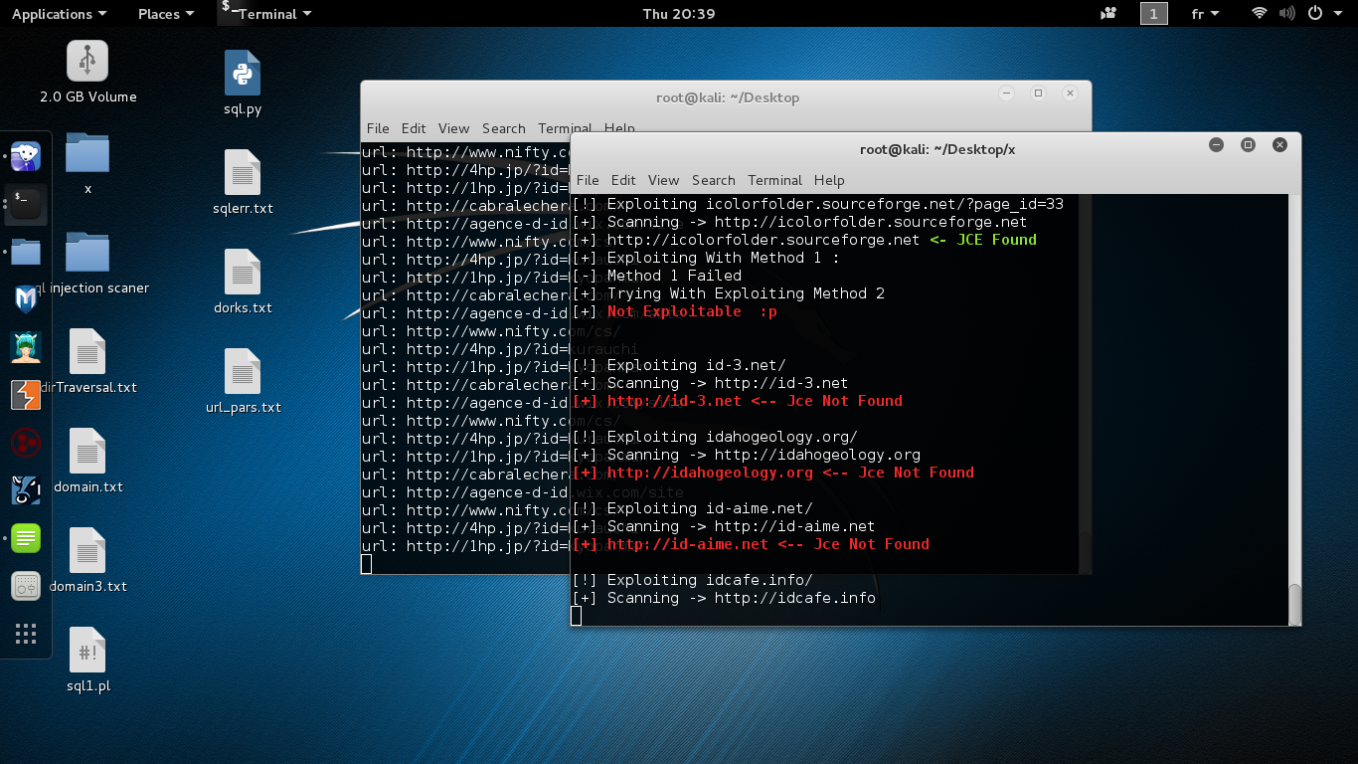The image size is (1358, 764).
Task: Click red 'http://id-aime.net <-- Jce Not Found' line
Action: point(751,544)
